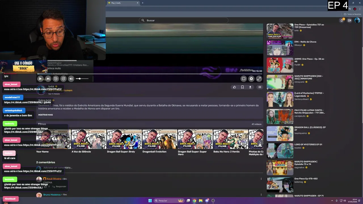Open Discord from the taskbar
The height and width of the screenshot is (204, 363).
tap(207, 201)
